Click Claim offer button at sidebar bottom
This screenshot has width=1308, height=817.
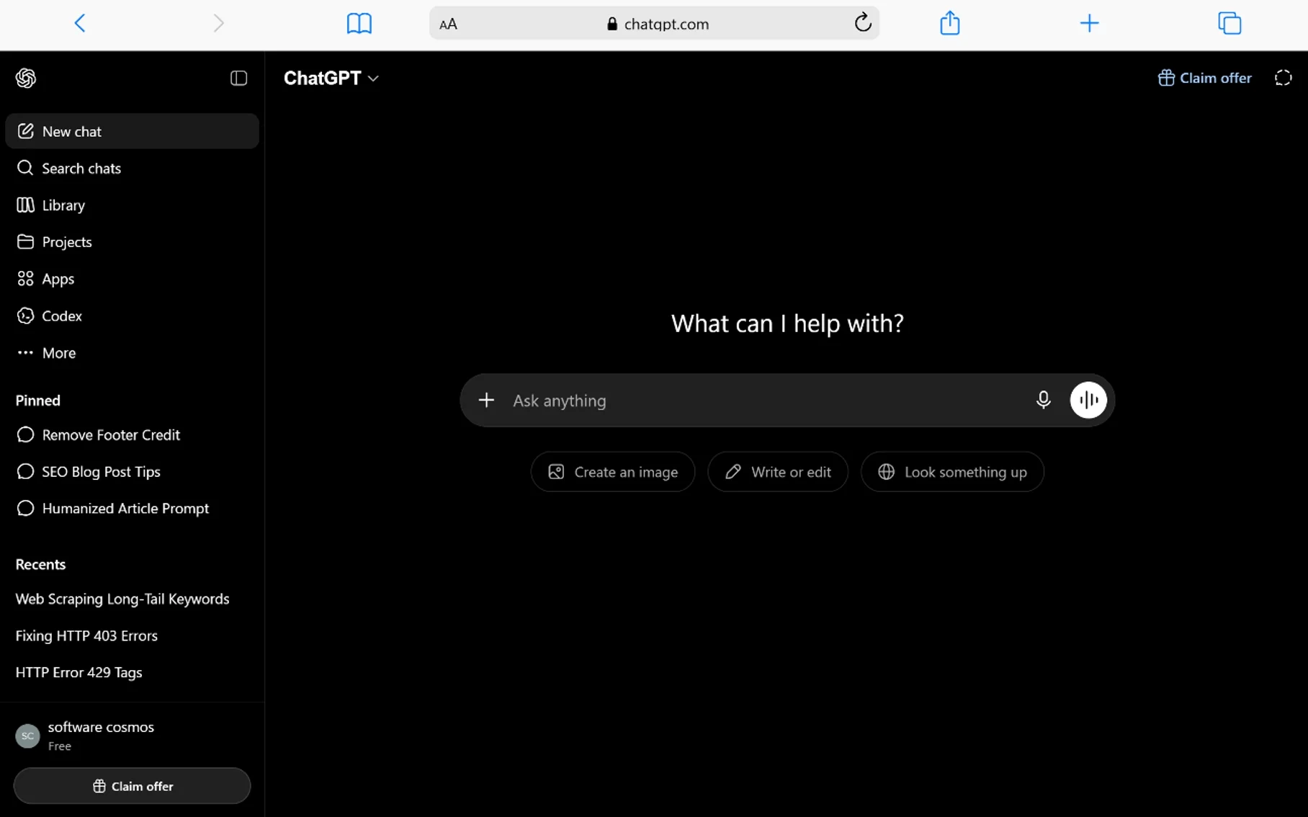pos(132,786)
